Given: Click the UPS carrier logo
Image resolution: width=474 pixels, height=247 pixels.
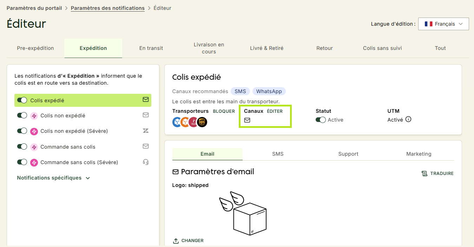Looking at the screenshot, I should point(202,122).
